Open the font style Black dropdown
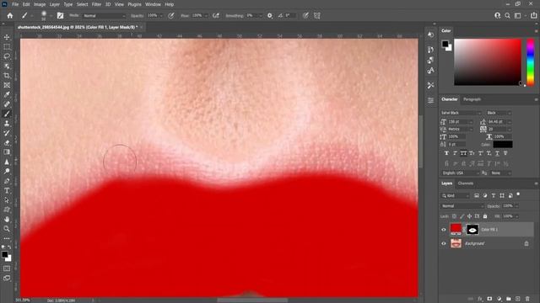The width and height of the screenshot is (540, 303). click(499, 113)
